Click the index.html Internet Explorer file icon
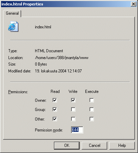 [x=13, y=26]
